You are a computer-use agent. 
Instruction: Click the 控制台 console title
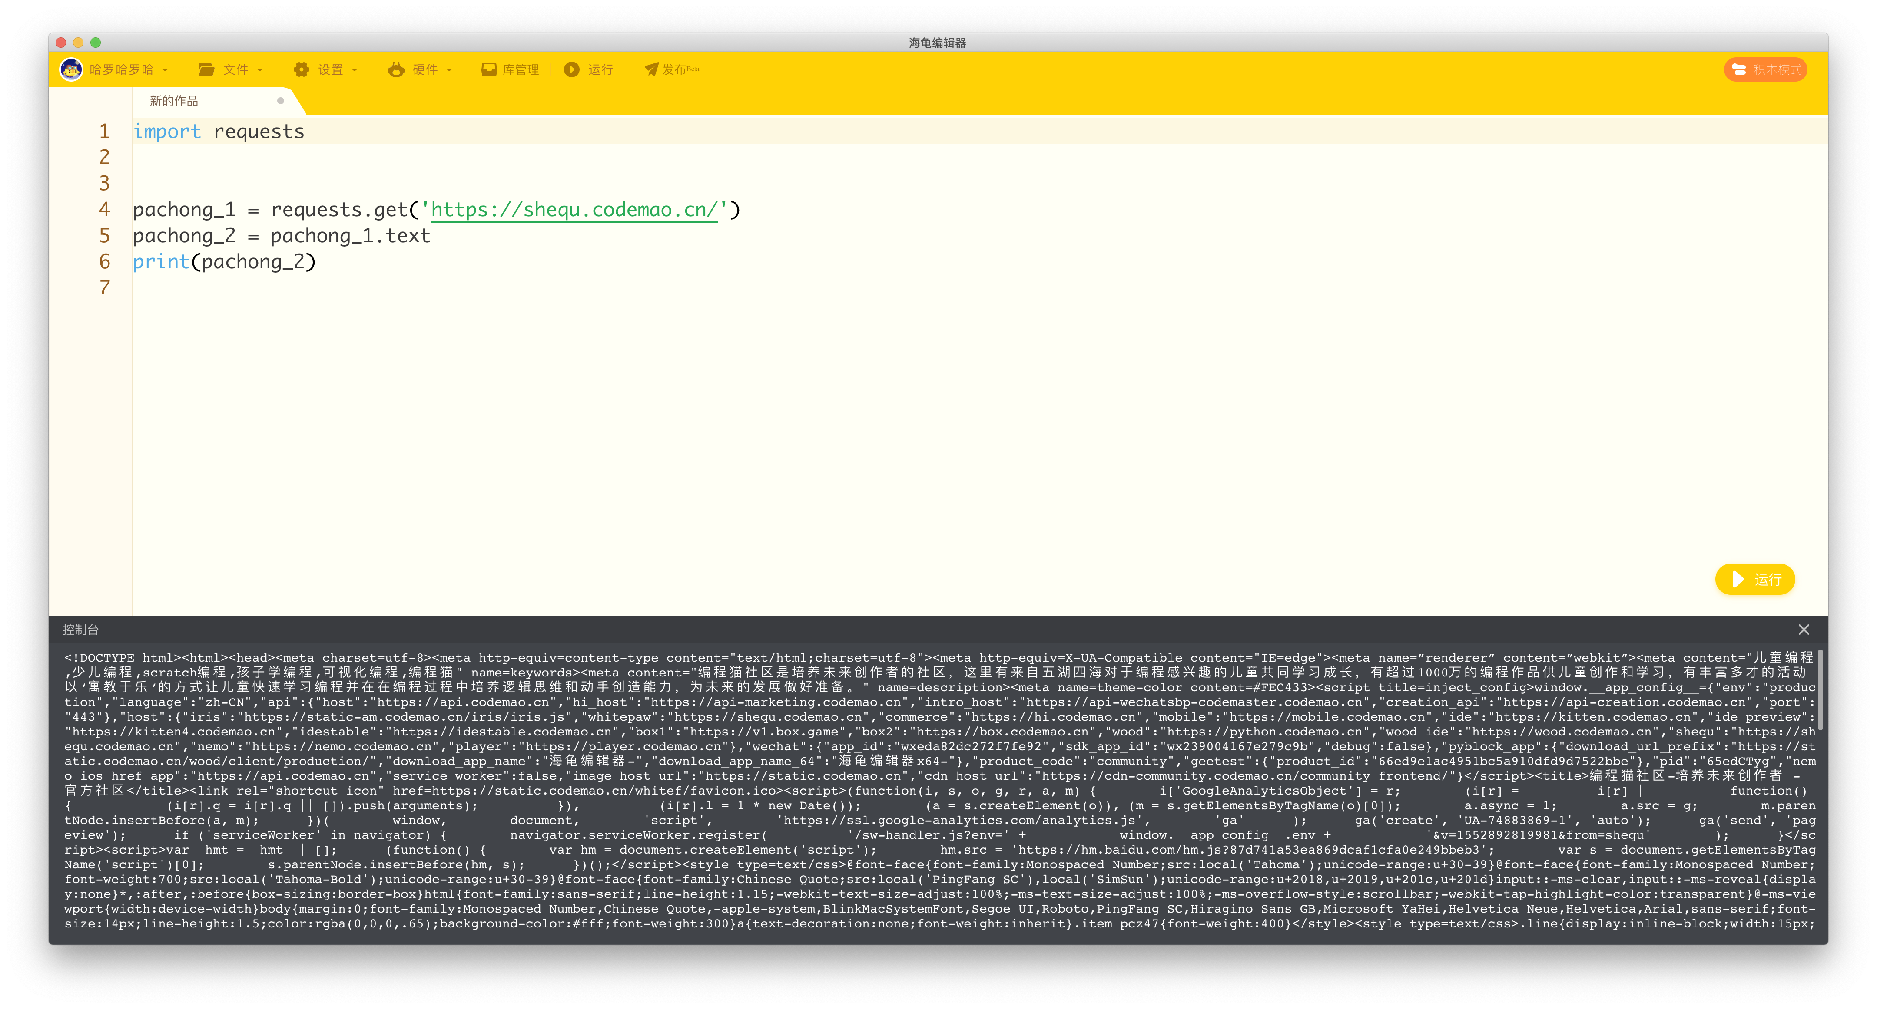pos(80,630)
